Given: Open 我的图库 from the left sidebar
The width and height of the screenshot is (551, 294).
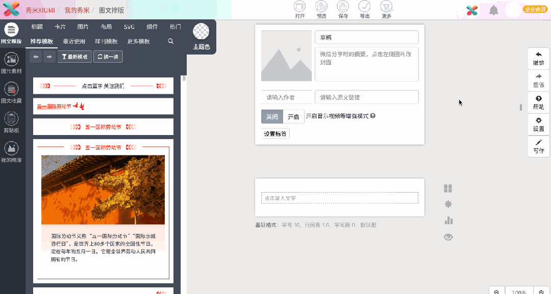Looking at the screenshot, I should point(11,151).
